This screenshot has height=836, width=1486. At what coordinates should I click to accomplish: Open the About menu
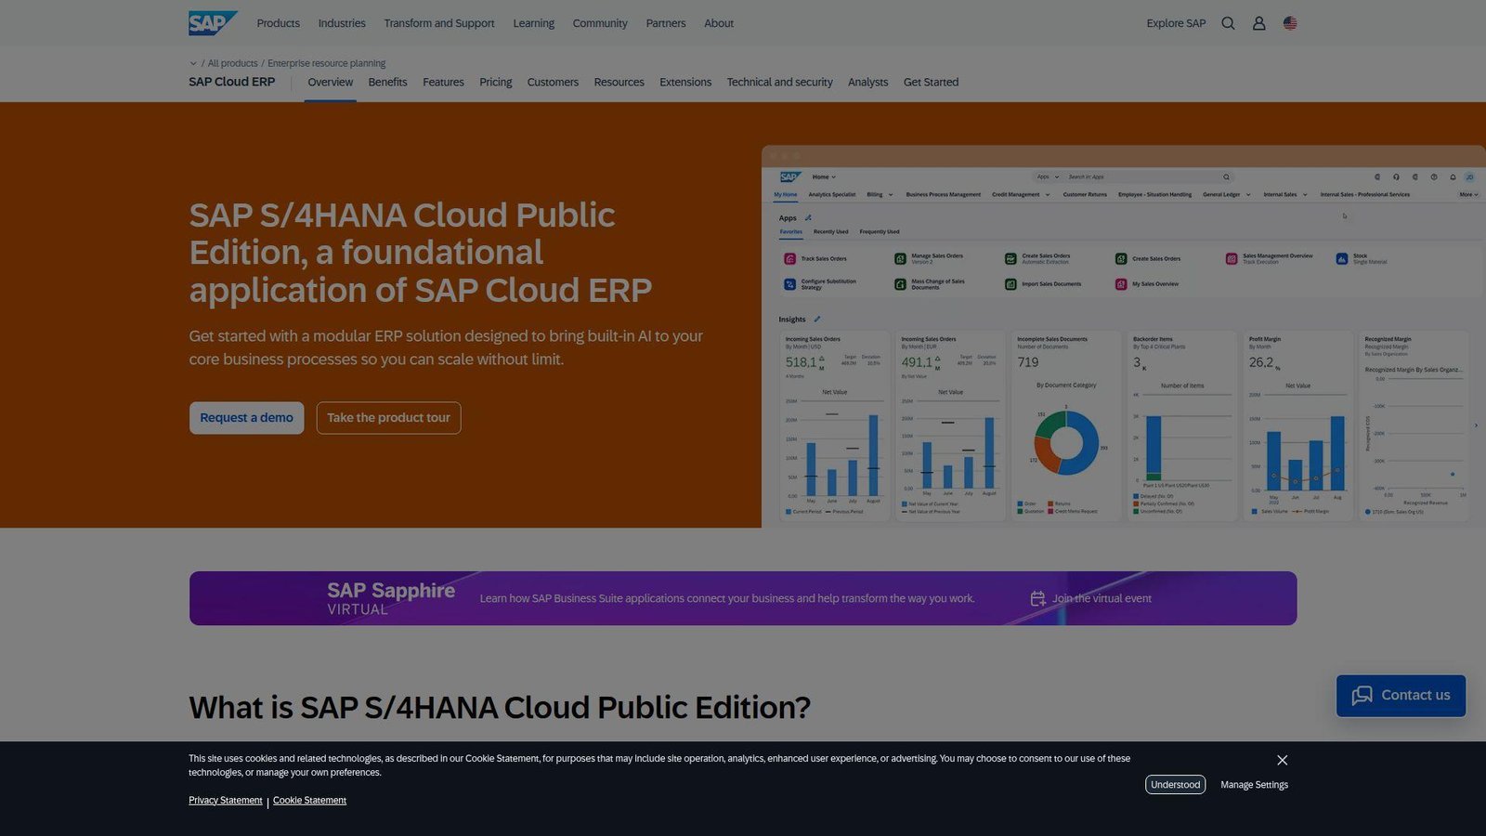point(719,23)
